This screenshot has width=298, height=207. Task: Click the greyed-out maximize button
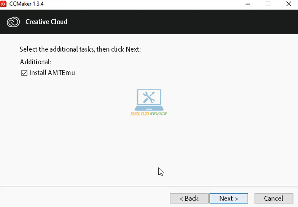point(268,4)
